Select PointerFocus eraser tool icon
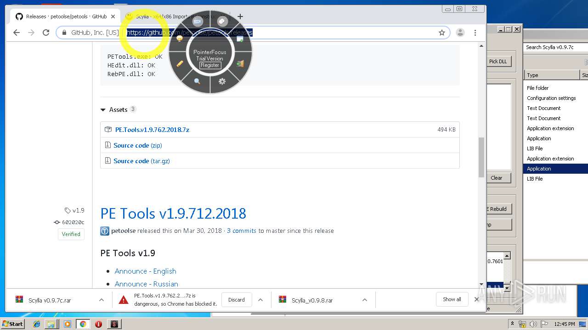588x330 pixels. pos(222,22)
